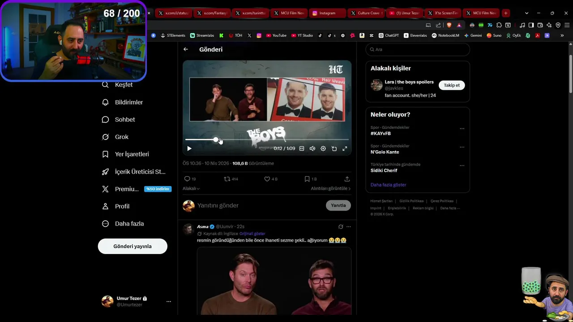
Task: Click the Gönderi yayınla button
Action: click(133, 246)
